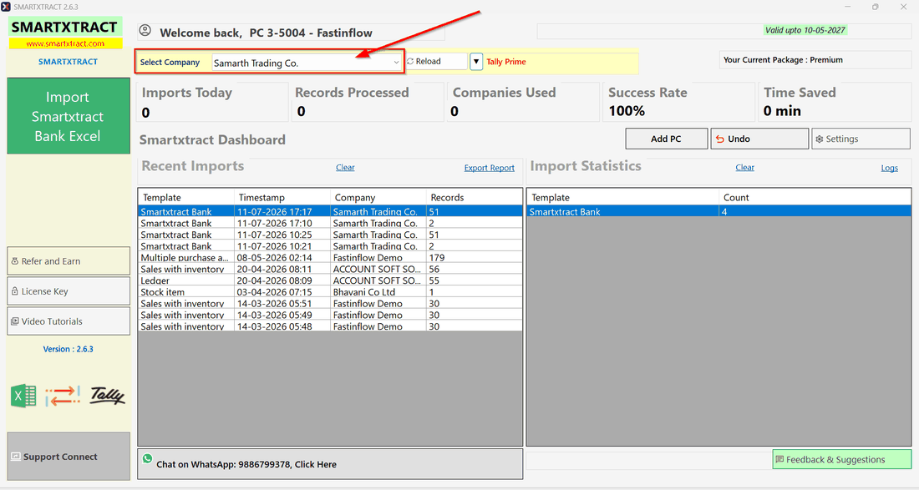Click the Success Rate stat card
Screen dimensions: 919x490
coord(678,102)
